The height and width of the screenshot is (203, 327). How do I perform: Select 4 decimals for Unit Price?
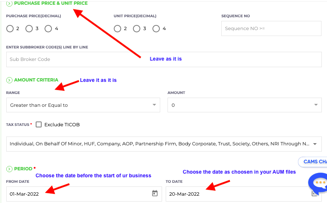coord(156,29)
